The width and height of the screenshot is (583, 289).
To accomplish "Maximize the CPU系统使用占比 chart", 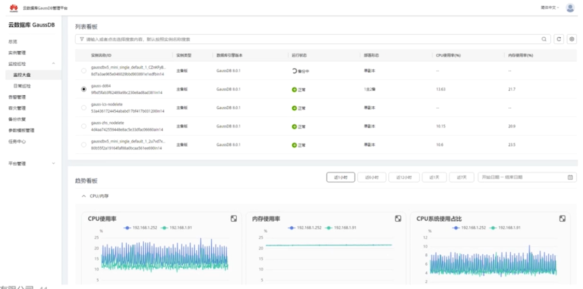I will pos(562,219).
